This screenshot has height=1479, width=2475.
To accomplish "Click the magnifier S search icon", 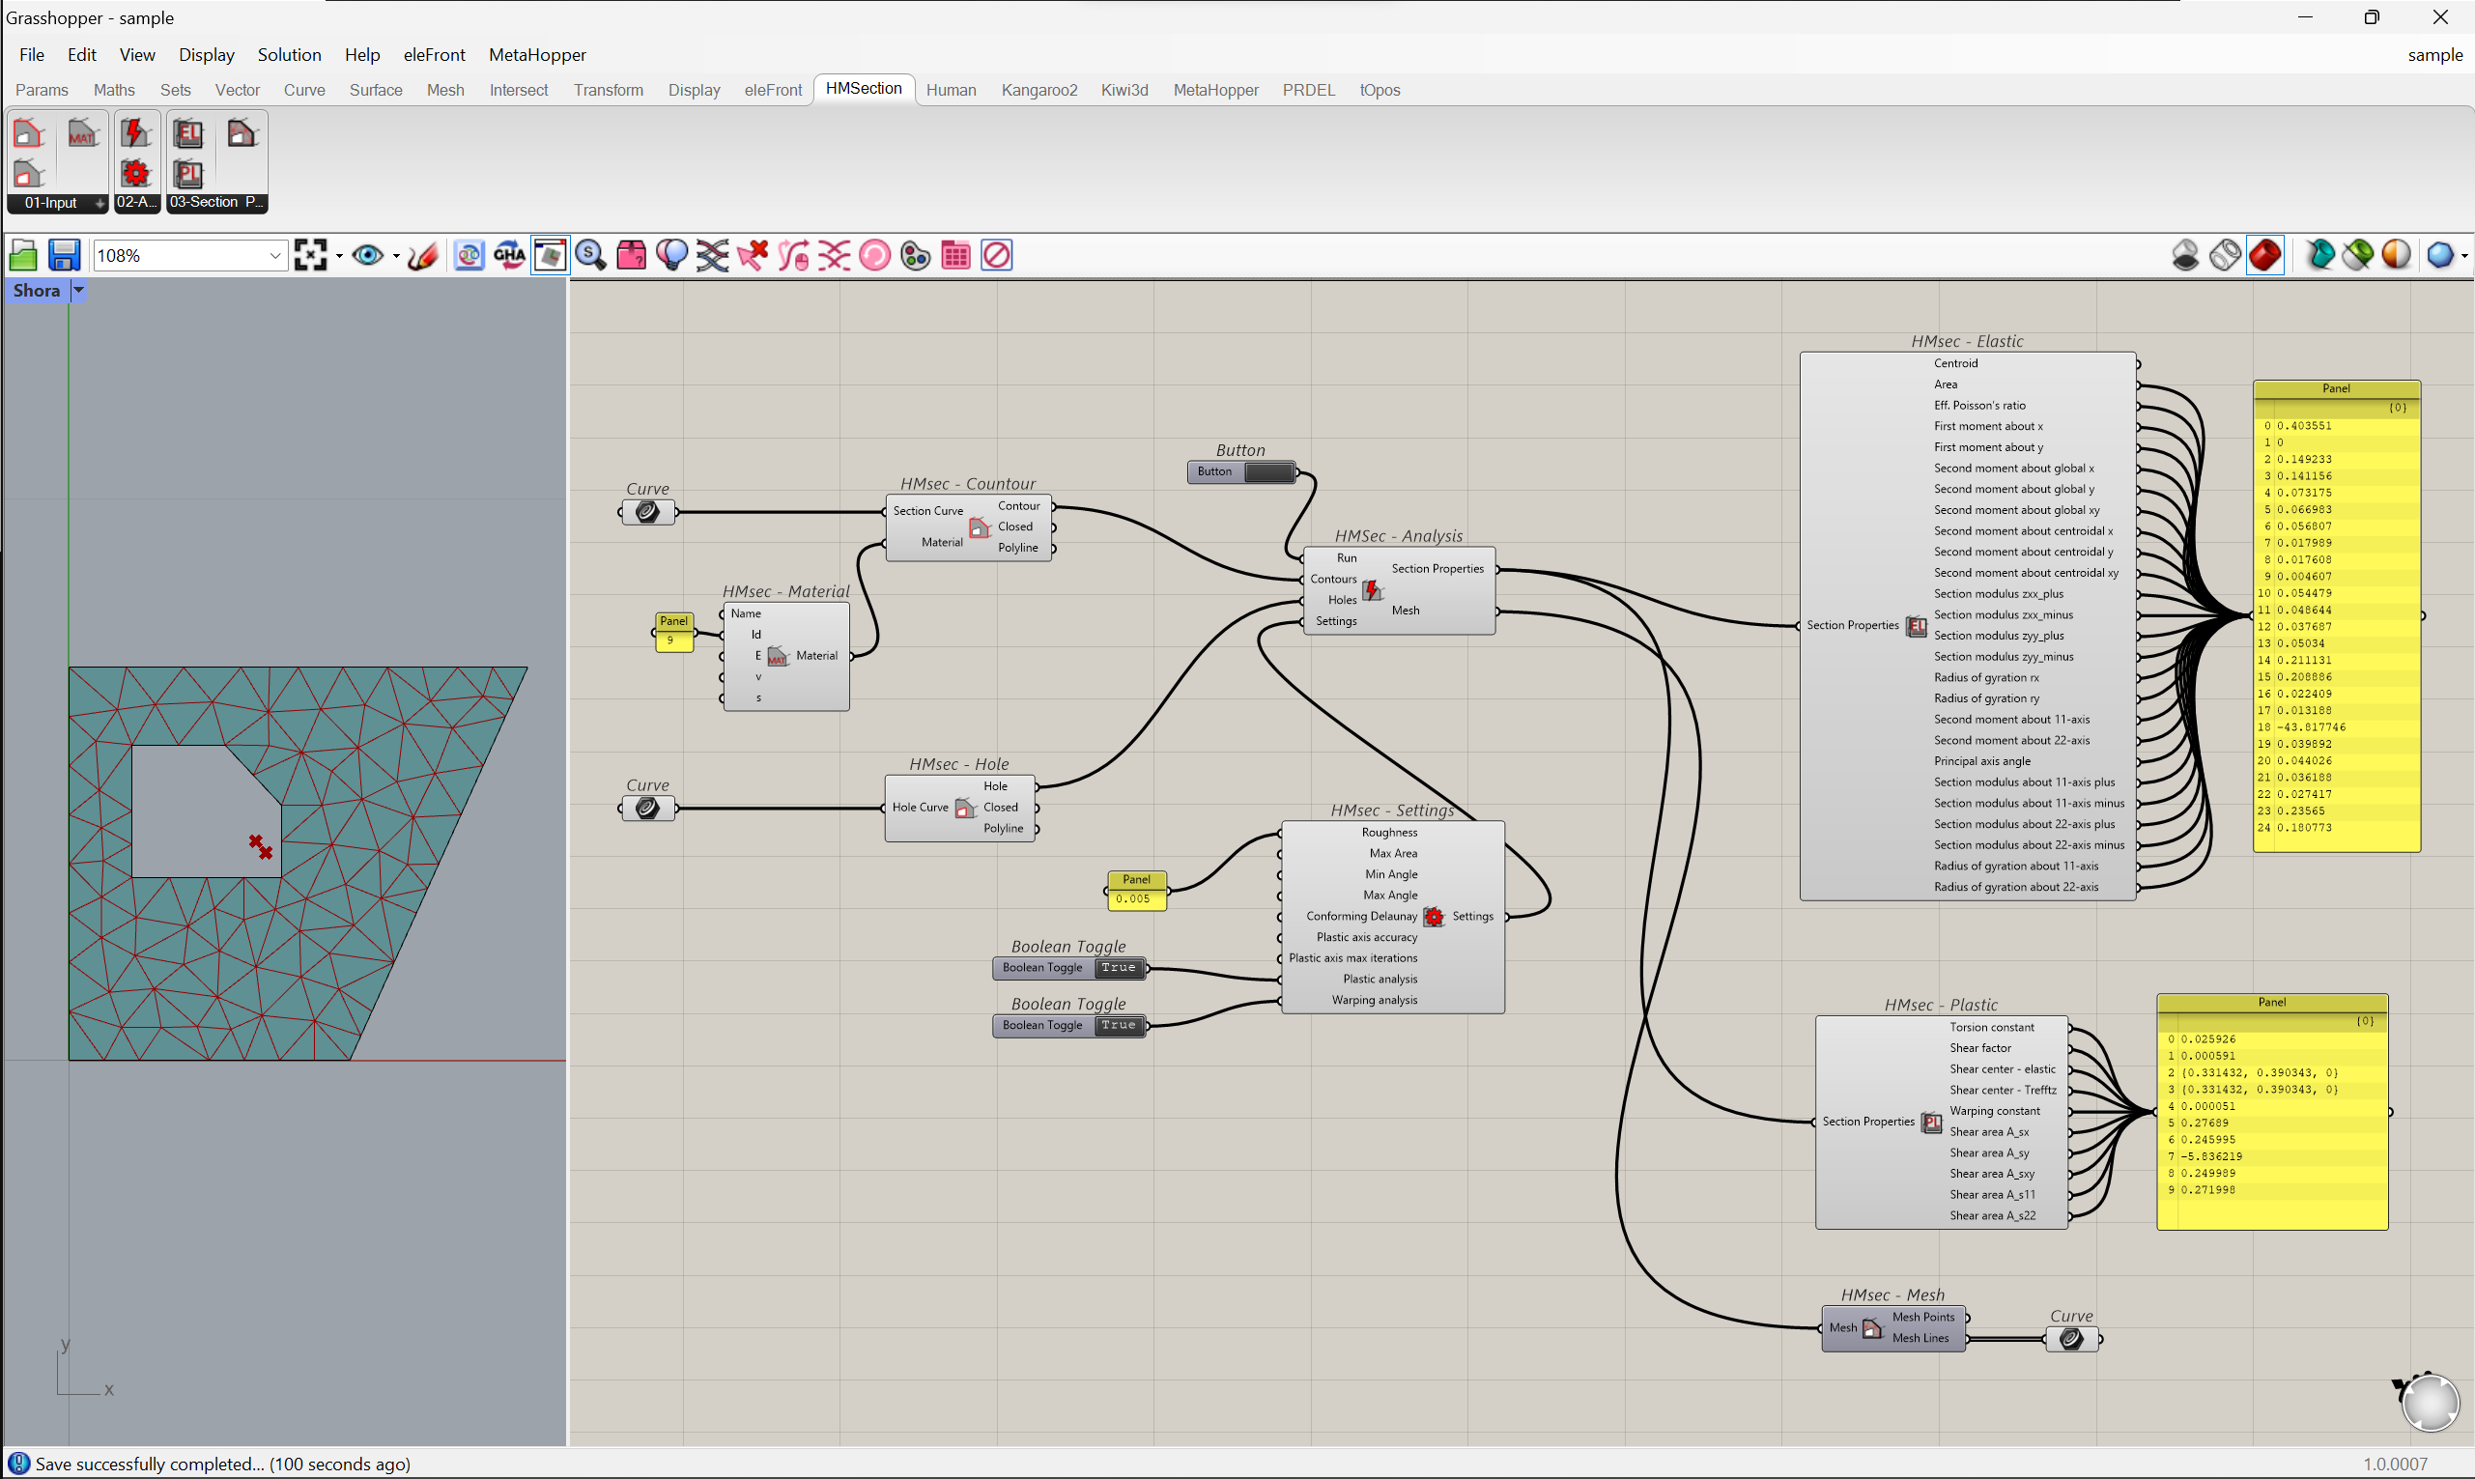I will tap(591, 255).
